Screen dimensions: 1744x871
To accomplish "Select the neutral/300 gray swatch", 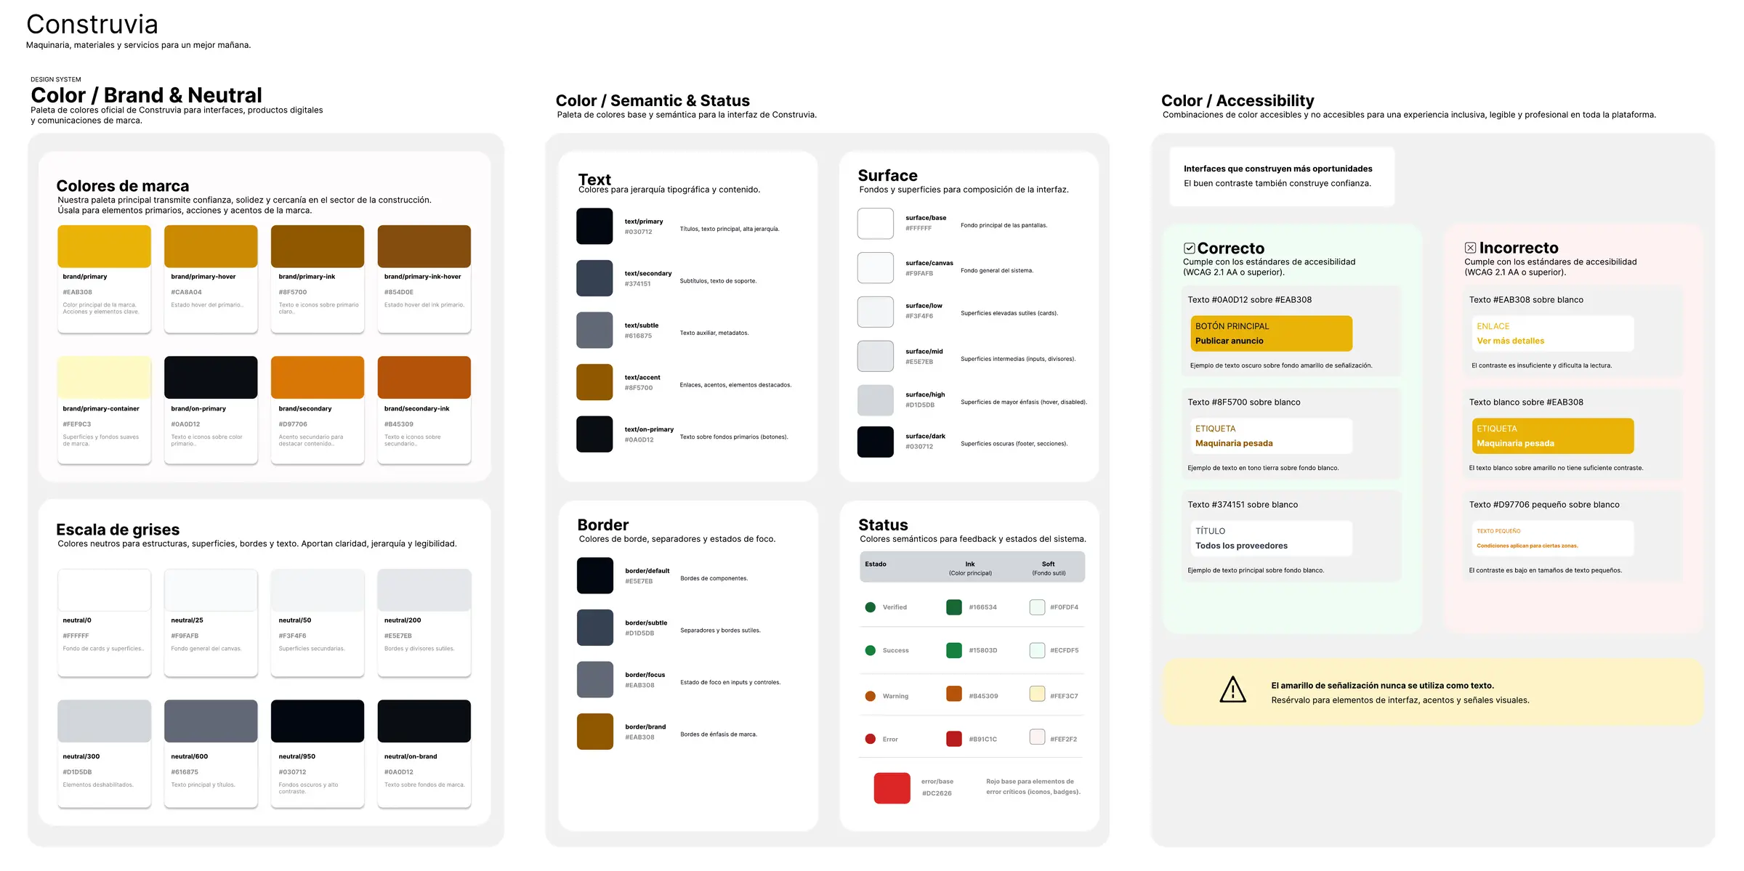I will [x=104, y=721].
